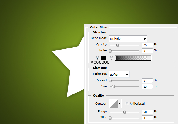The height and width of the screenshot is (124, 178).
Task: Open the black glow color swatch
Action: click(104, 58)
